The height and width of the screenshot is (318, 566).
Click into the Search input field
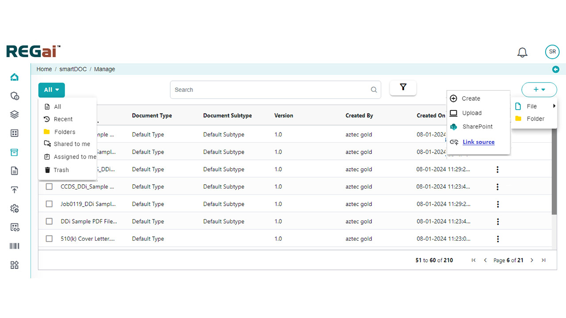271,90
